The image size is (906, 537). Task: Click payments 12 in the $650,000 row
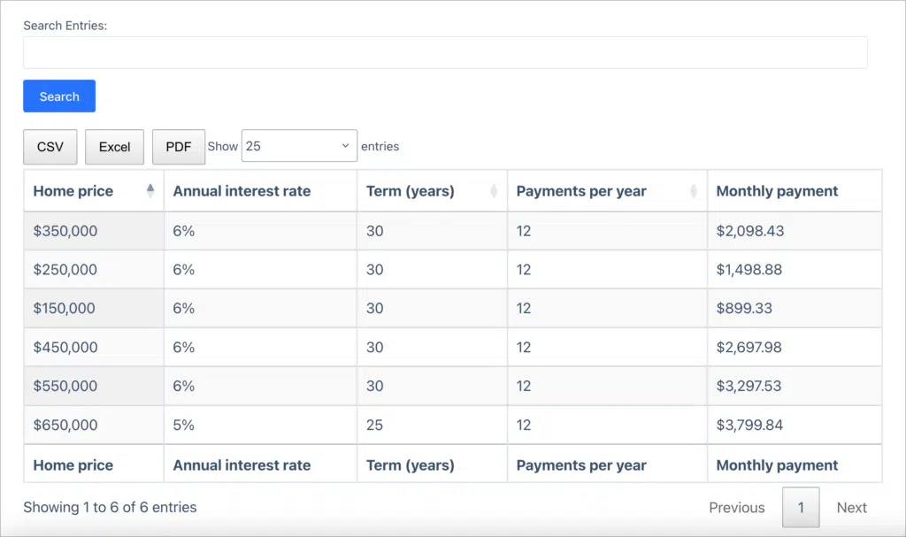607,425
